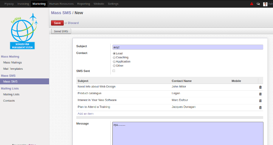The width and height of the screenshot is (273, 145).
Task: Click into the Subject input field
Action: click(x=188, y=47)
